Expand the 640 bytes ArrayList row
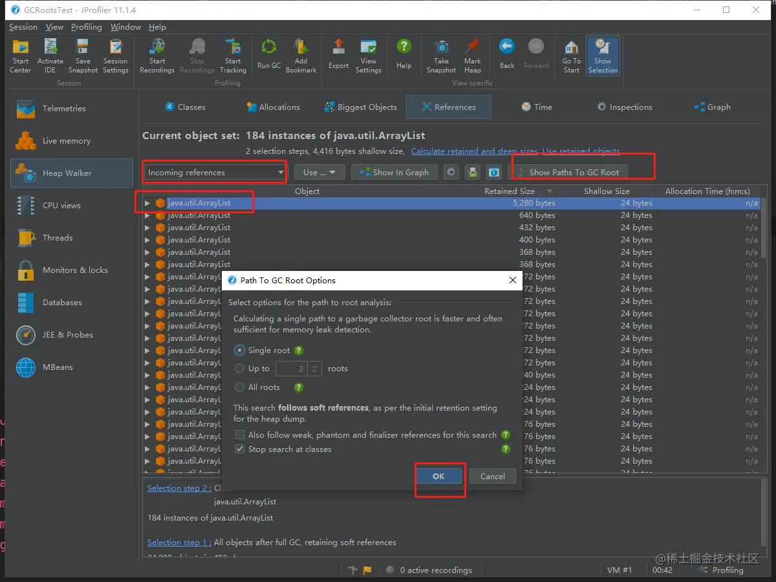The image size is (776, 582). 147,215
